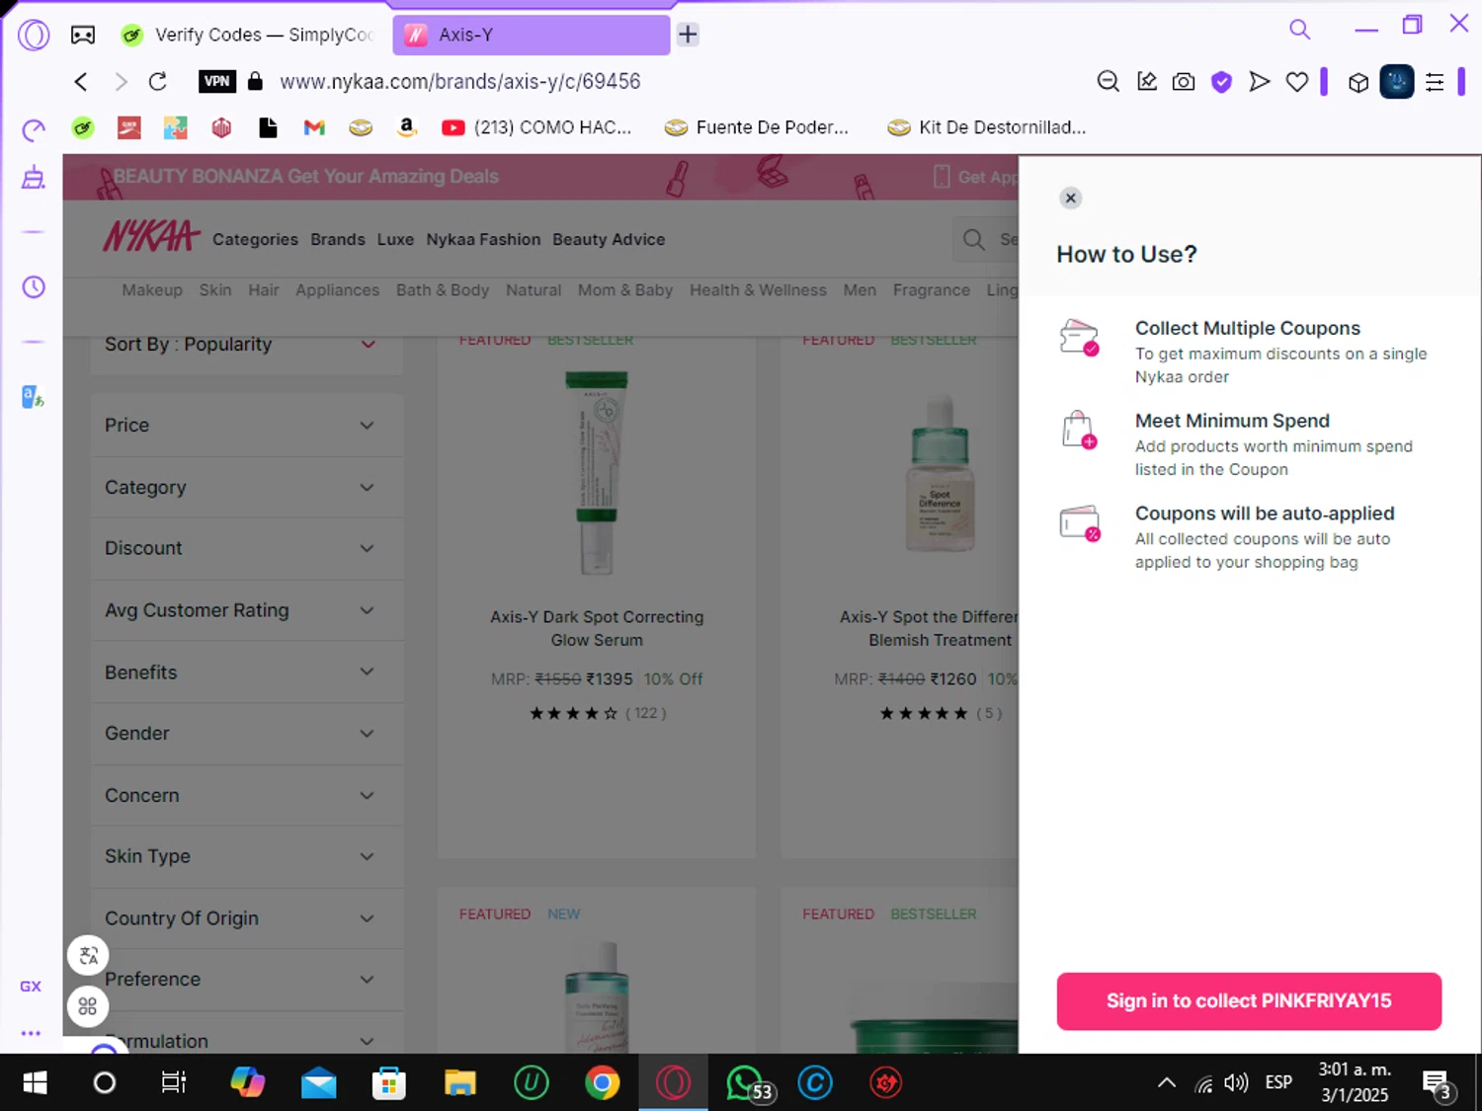This screenshot has width=1482, height=1111.
Task: Open the ad blocker shield icon
Action: (x=1222, y=82)
